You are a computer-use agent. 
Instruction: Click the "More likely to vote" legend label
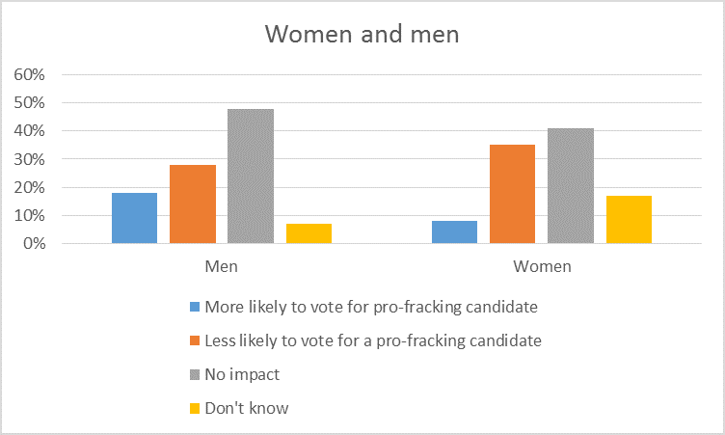click(370, 307)
